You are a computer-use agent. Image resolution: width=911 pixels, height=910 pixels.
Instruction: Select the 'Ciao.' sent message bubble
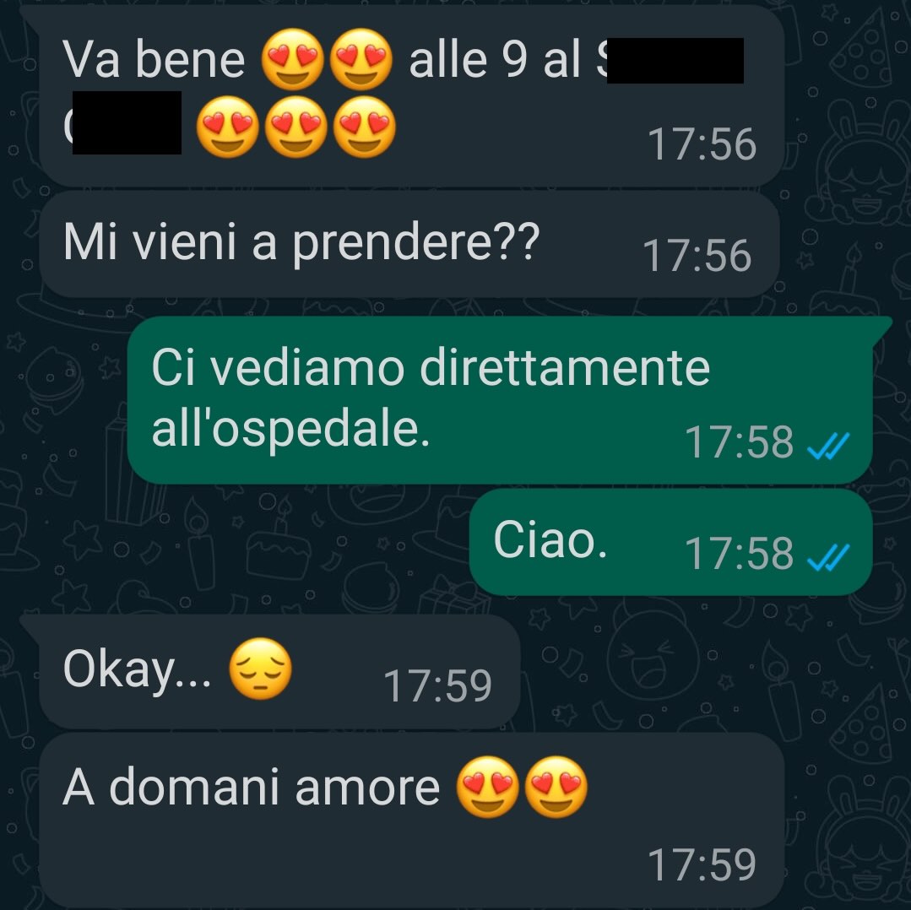click(x=670, y=543)
